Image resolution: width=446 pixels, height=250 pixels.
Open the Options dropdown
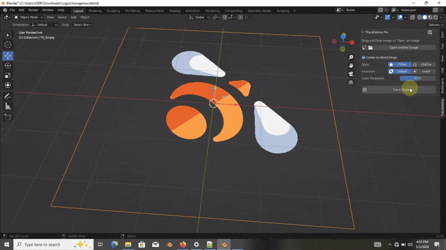point(435,24)
